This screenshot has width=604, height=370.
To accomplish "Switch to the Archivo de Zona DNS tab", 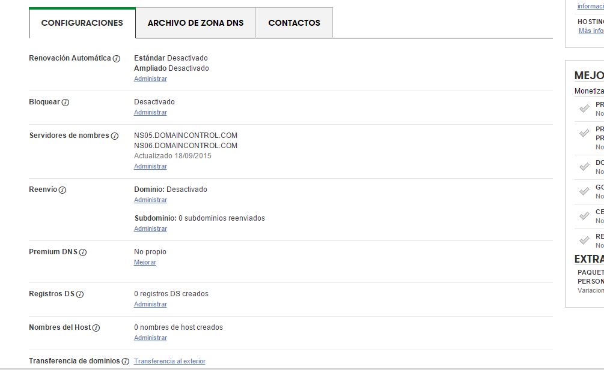I will coord(195,23).
